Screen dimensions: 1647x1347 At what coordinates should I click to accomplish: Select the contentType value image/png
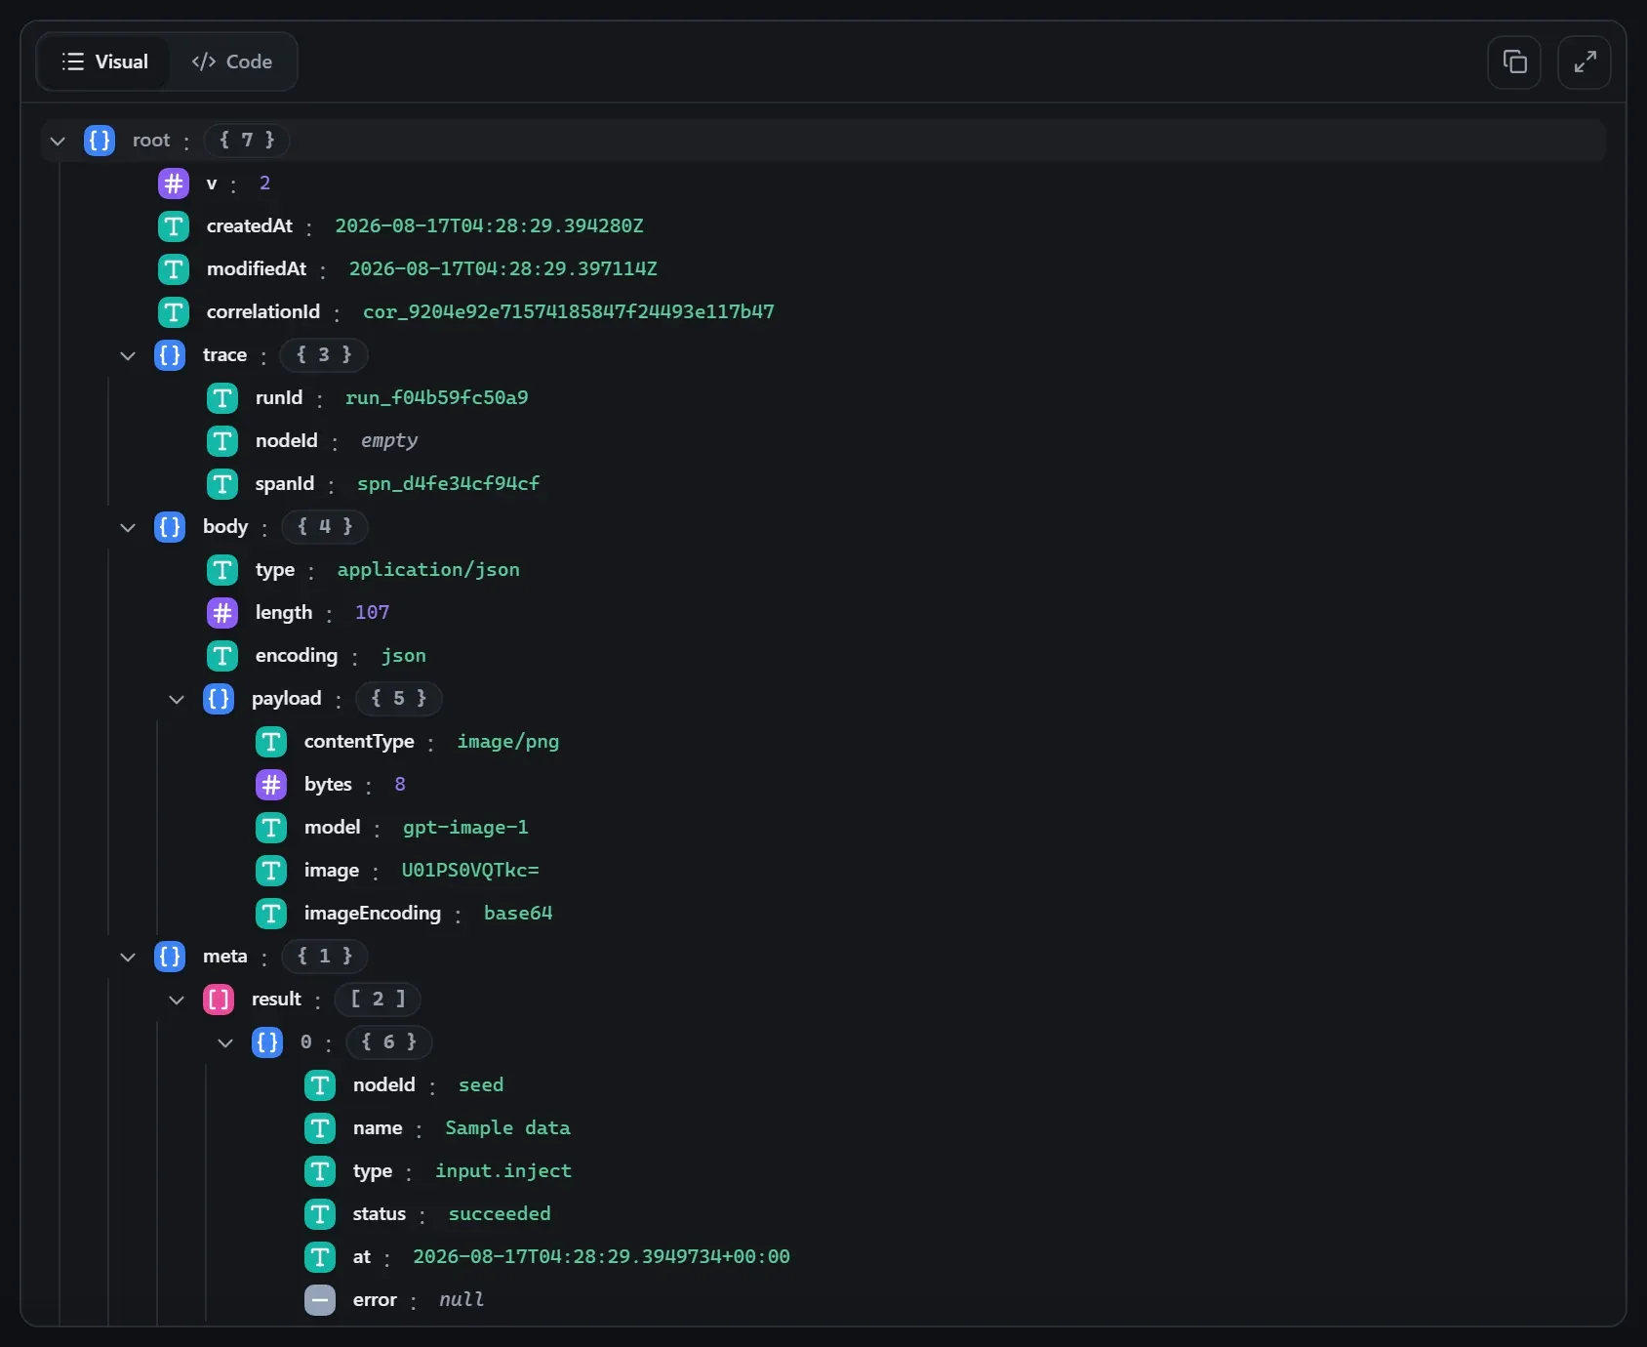pos(508,742)
